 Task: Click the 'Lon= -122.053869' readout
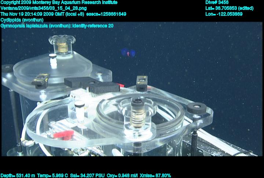pyautogui.click(x=224, y=14)
